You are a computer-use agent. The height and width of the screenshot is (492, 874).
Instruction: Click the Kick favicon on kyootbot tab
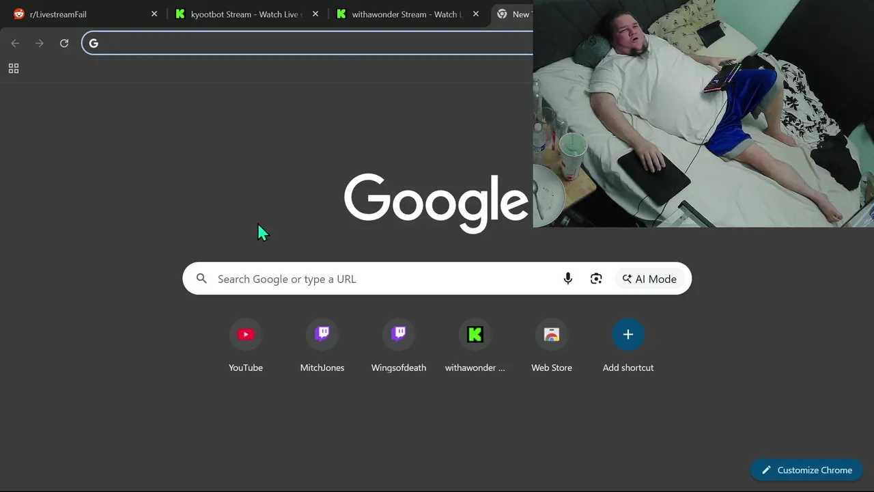coord(180,14)
